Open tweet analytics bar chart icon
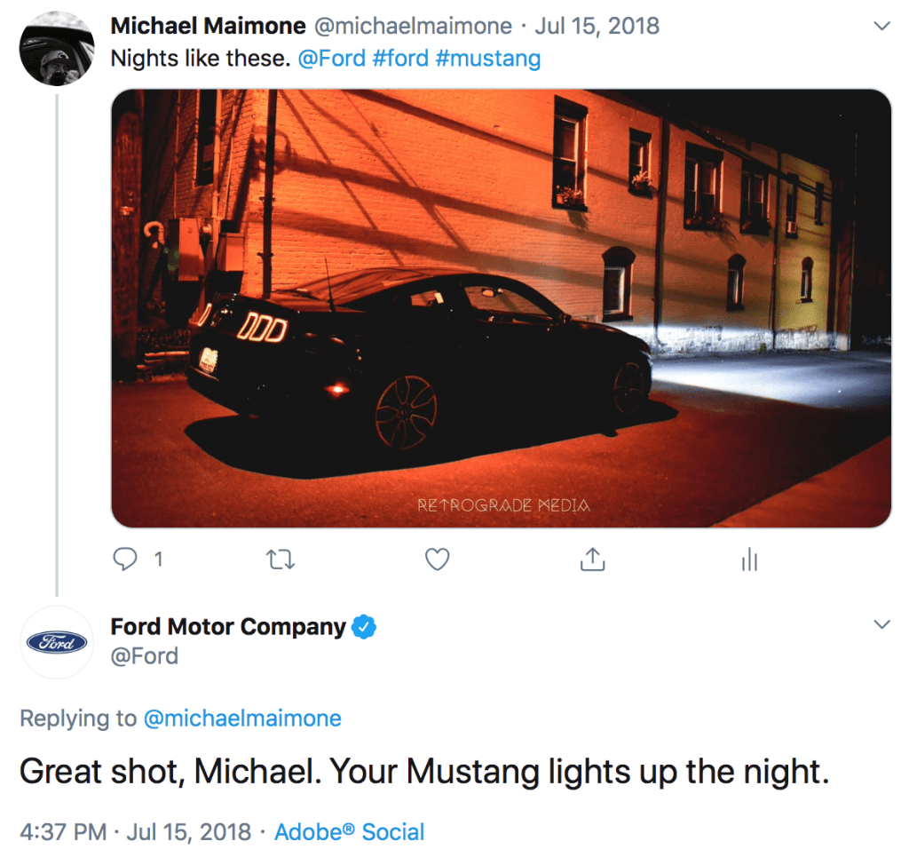 (749, 559)
